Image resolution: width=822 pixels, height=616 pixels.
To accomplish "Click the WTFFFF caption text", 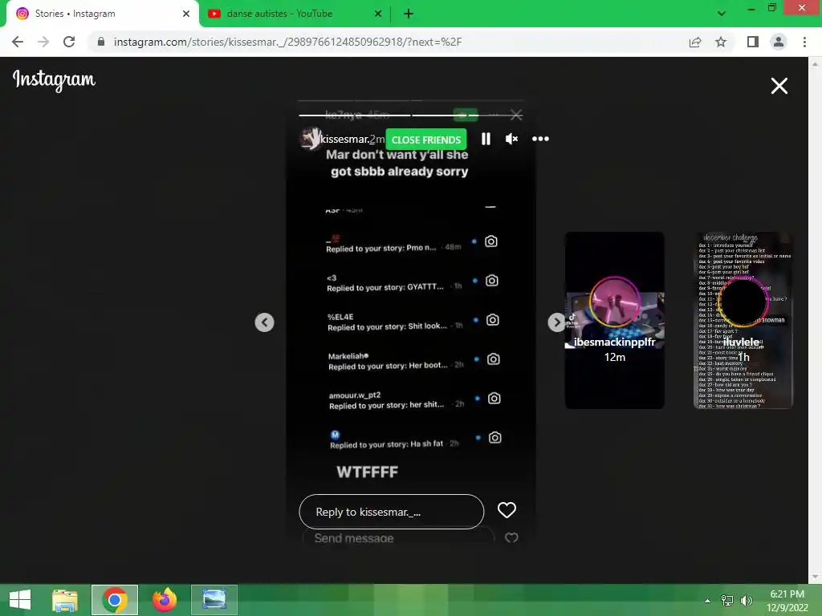I will [x=368, y=472].
